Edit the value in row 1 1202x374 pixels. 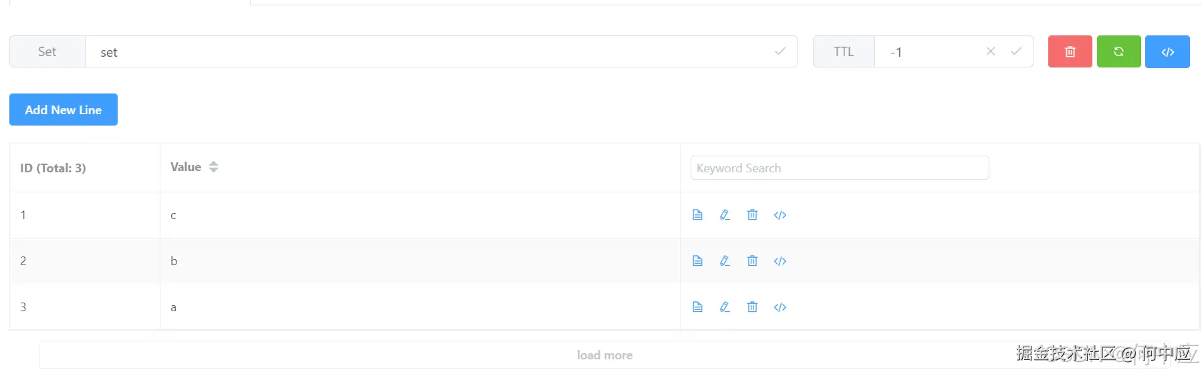[725, 215]
